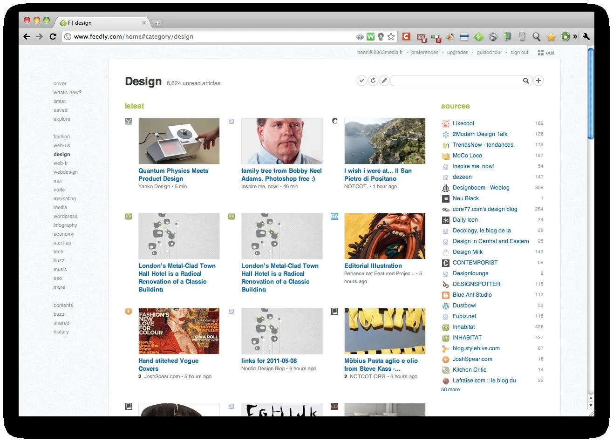Click the browser back arrow
Screen dimensions: 613x442
(x=27, y=36)
